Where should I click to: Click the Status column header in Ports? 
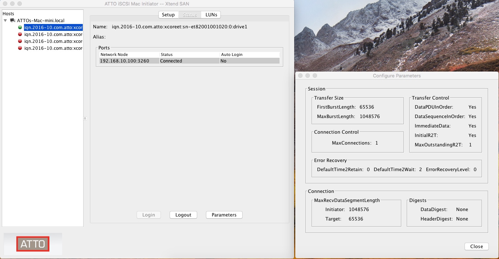pos(189,54)
